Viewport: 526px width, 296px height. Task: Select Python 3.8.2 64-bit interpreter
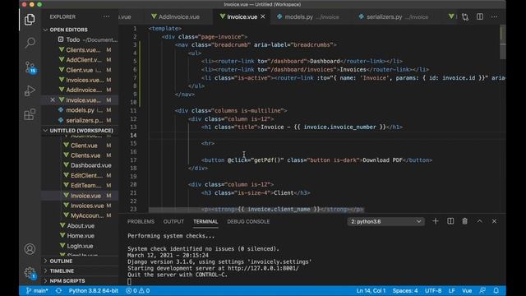coord(94,290)
